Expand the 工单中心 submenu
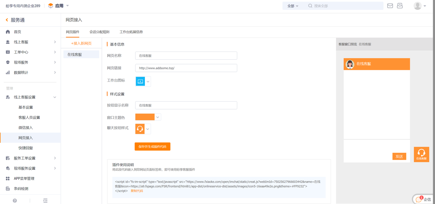Viewport: 435px width, 204px height. [x=55, y=52]
